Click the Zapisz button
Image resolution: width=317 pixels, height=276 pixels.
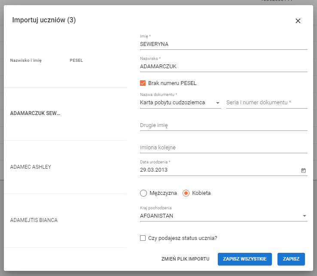click(291, 259)
